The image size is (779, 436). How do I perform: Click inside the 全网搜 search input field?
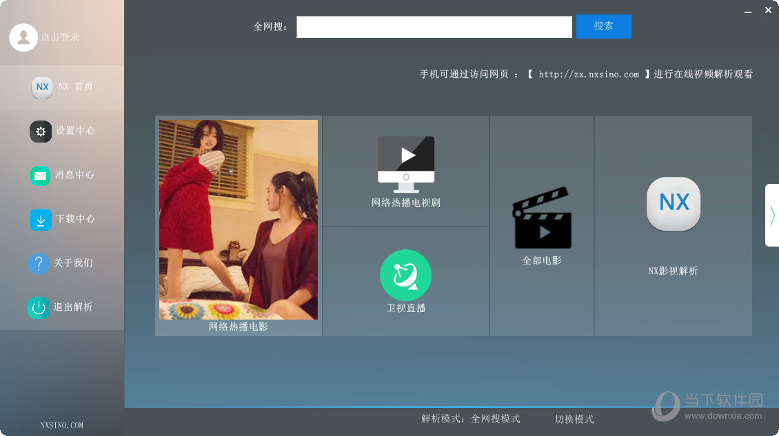click(434, 27)
